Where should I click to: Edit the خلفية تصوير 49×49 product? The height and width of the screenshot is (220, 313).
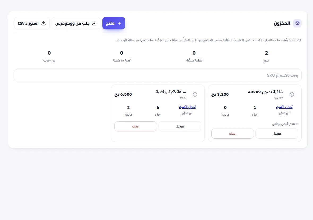click(277, 134)
